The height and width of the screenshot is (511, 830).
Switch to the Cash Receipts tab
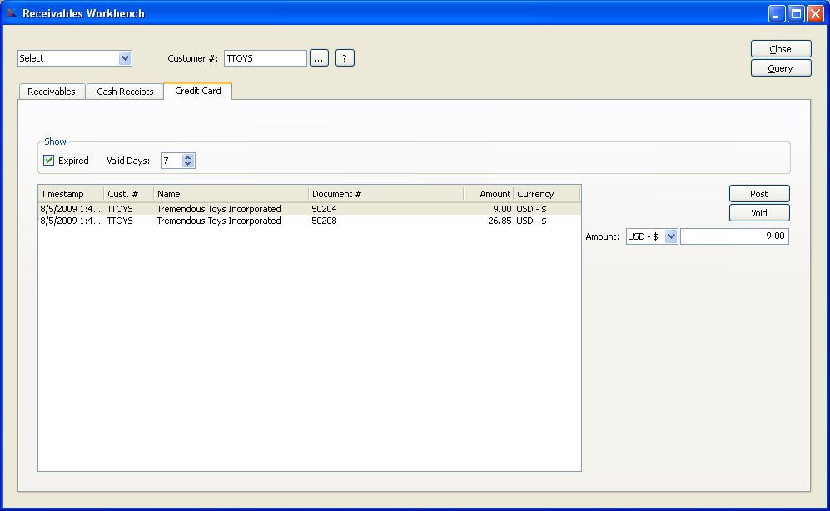point(125,92)
